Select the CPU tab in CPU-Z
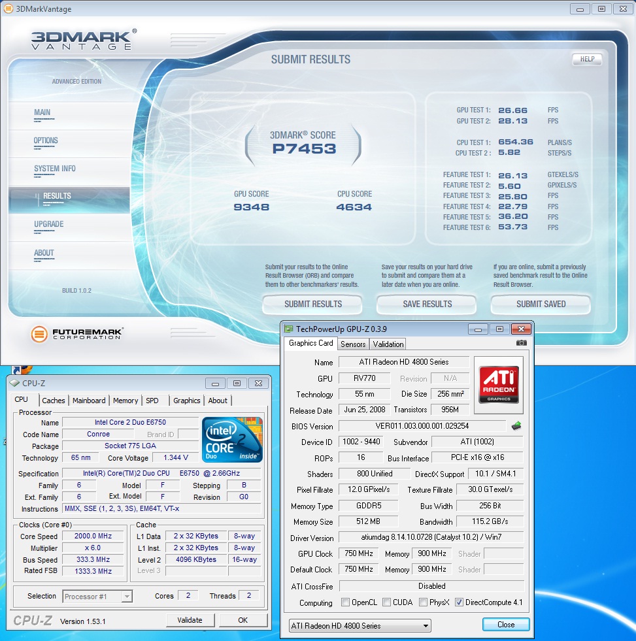 point(22,399)
